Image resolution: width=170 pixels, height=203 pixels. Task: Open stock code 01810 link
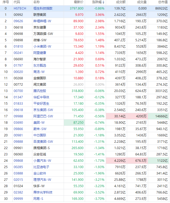click(18, 47)
